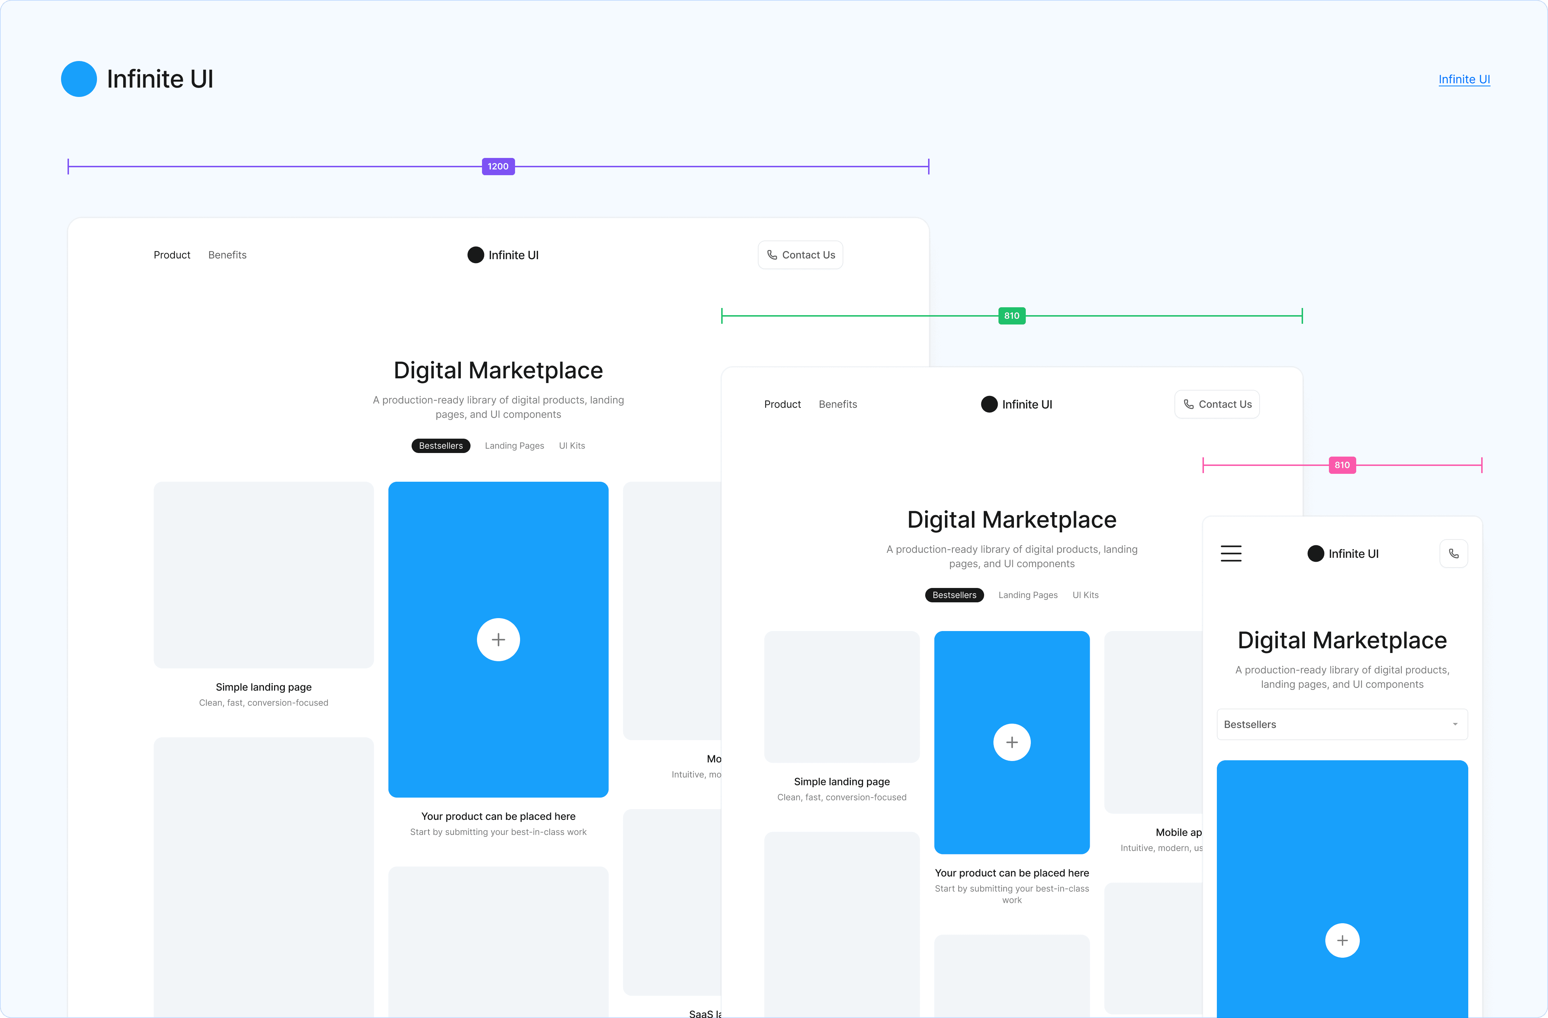The image size is (1548, 1018).
Task: Click the Contact Us button in the tablet layout
Action: coord(1216,404)
